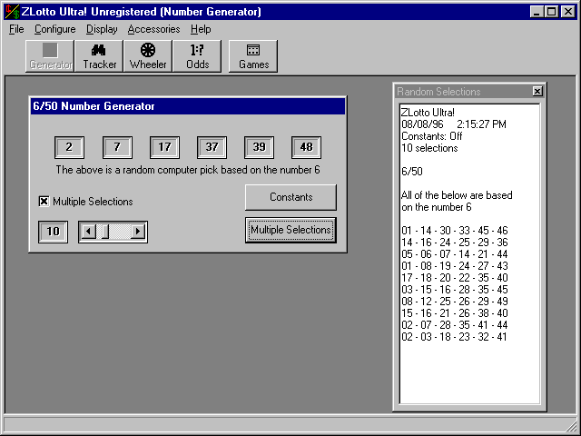
Task: Uncheck the Multiple Selections checkbox
Action: 44,202
